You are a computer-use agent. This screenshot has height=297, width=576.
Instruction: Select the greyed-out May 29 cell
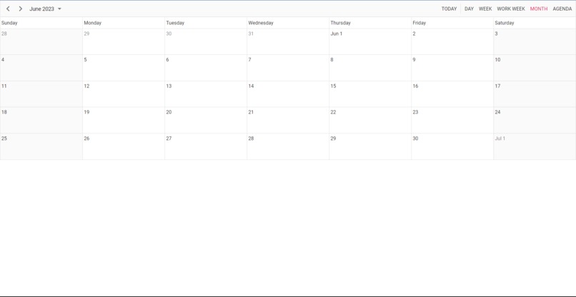click(x=124, y=42)
